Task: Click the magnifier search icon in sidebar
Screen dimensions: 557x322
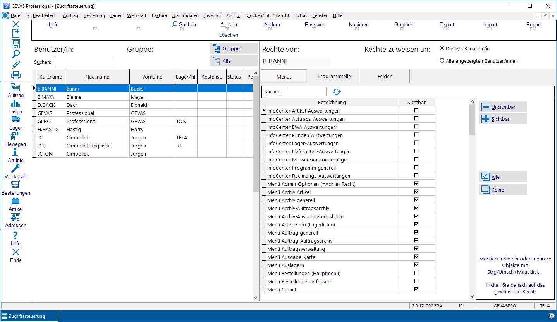Action: coord(15,54)
